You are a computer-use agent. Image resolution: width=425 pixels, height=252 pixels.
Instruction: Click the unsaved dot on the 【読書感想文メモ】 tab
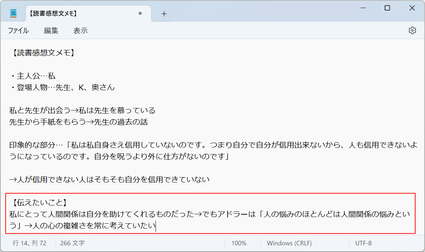(x=140, y=14)
